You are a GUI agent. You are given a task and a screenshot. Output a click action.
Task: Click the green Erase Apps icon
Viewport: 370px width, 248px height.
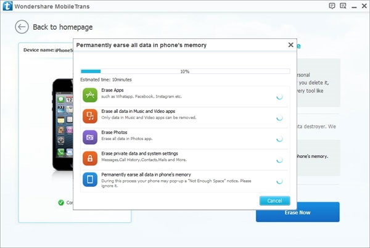click(90, 95)
